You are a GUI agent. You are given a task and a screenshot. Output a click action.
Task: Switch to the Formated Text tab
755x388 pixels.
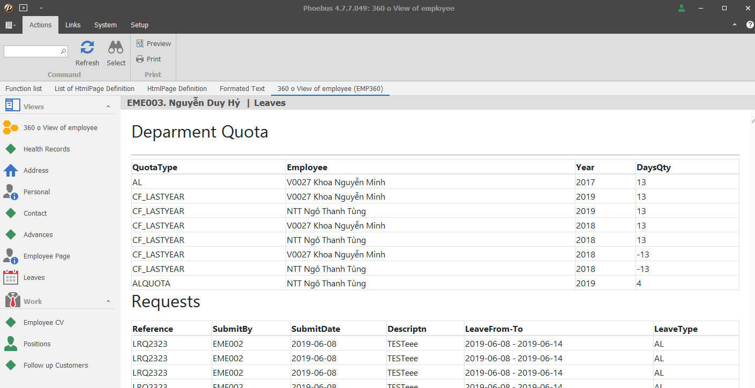coord(242,89)
